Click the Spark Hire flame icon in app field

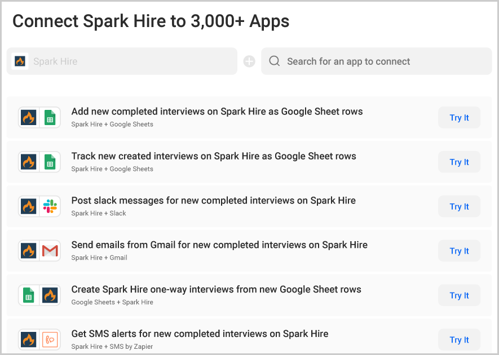(20, 61)
